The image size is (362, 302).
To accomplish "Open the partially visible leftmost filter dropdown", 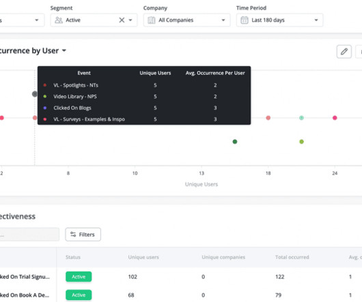I will click(22, 20).
